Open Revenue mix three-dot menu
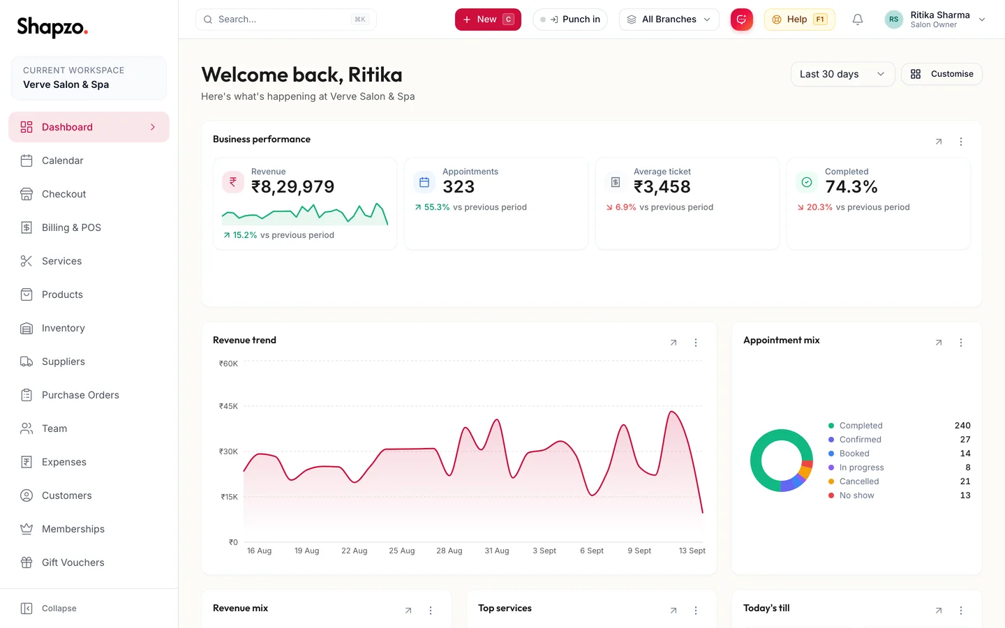Screen dimensions: 1005x628 coord(431,611)
